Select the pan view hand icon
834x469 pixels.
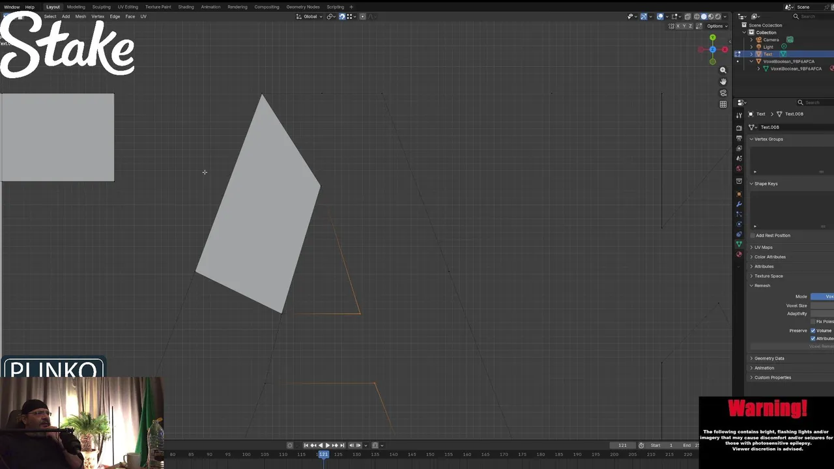[x=723, y=81]
